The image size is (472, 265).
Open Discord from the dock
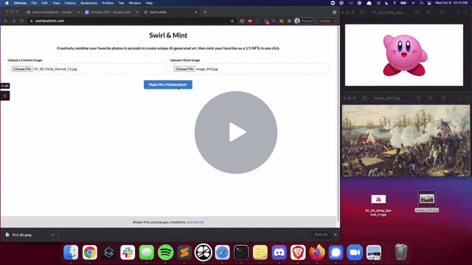click(x=279, y=252)
